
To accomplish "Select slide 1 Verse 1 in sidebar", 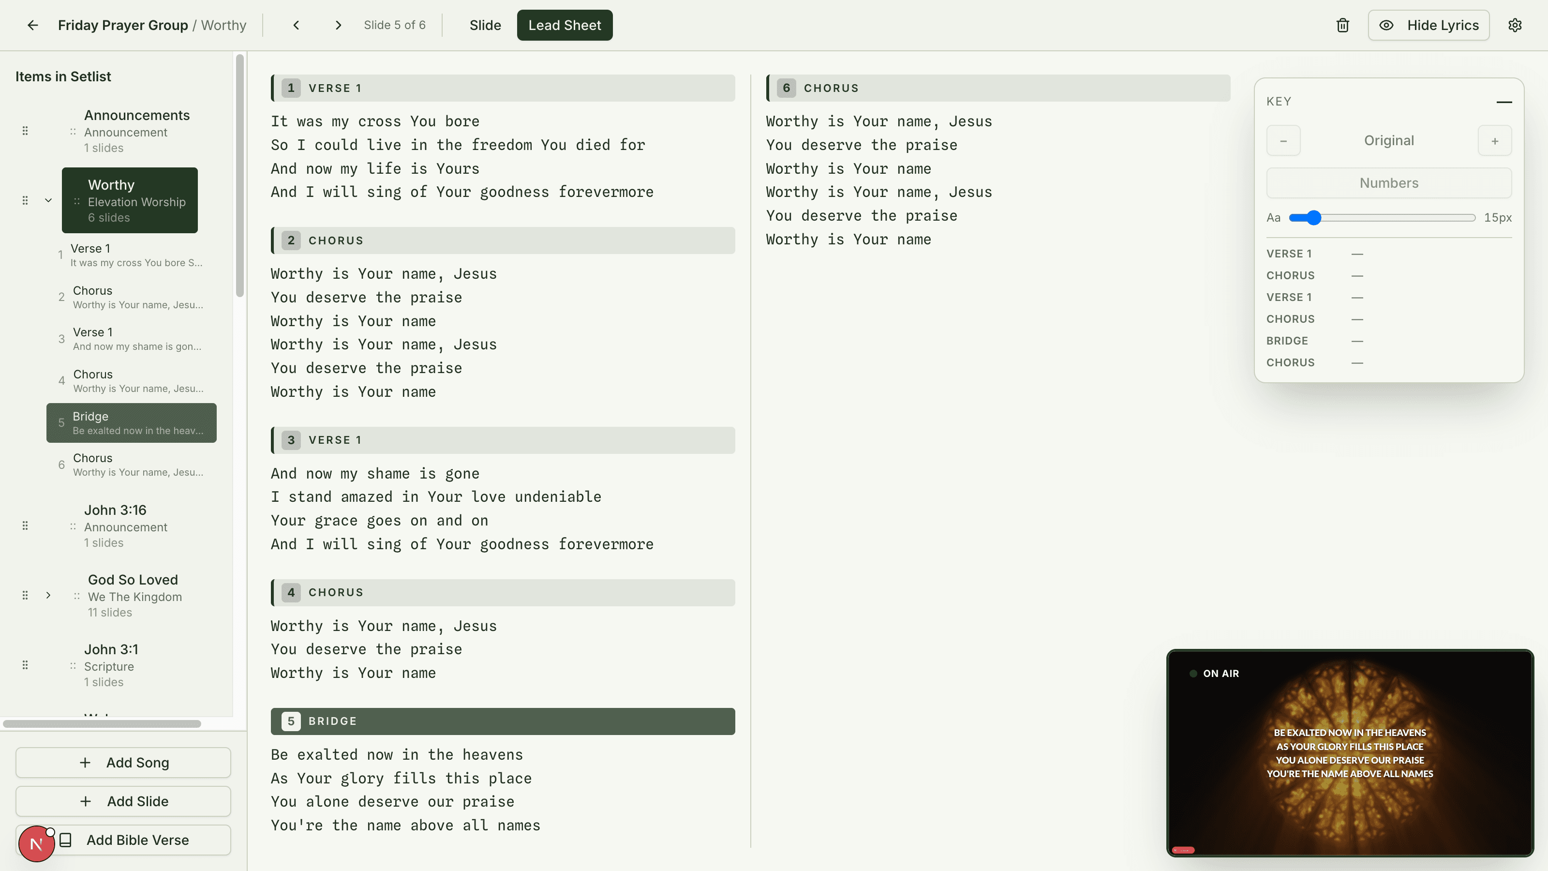I will (132, 255).
